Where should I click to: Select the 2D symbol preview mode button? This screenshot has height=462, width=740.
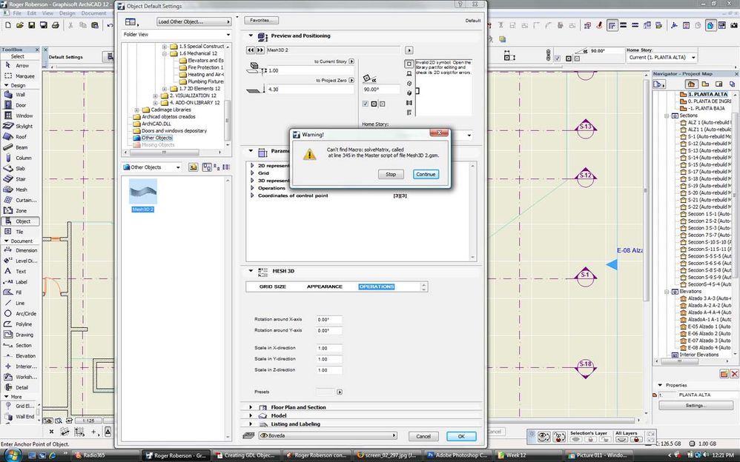(409, 64)
